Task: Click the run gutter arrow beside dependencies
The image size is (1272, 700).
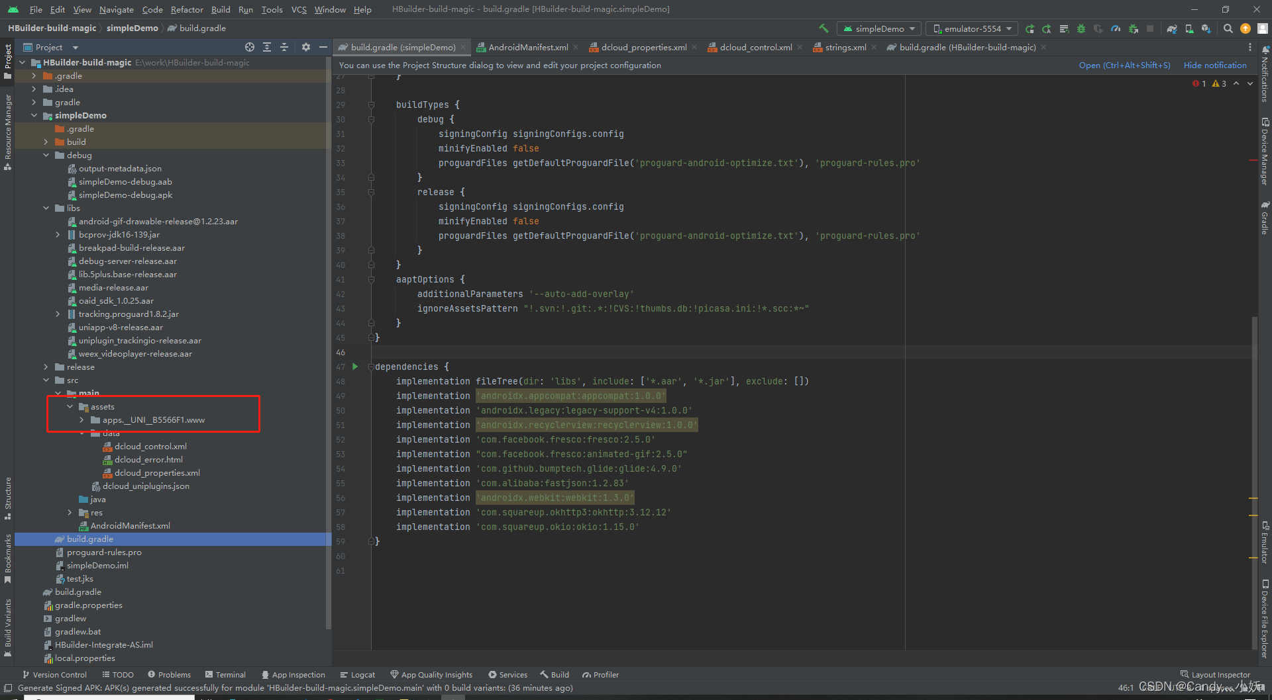Action: pyautogui.click(x=355, y=367)
